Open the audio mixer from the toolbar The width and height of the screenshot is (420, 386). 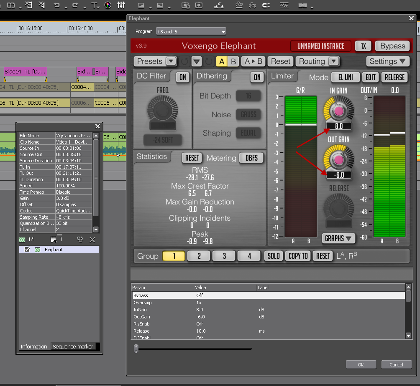(x=121, y=5)
